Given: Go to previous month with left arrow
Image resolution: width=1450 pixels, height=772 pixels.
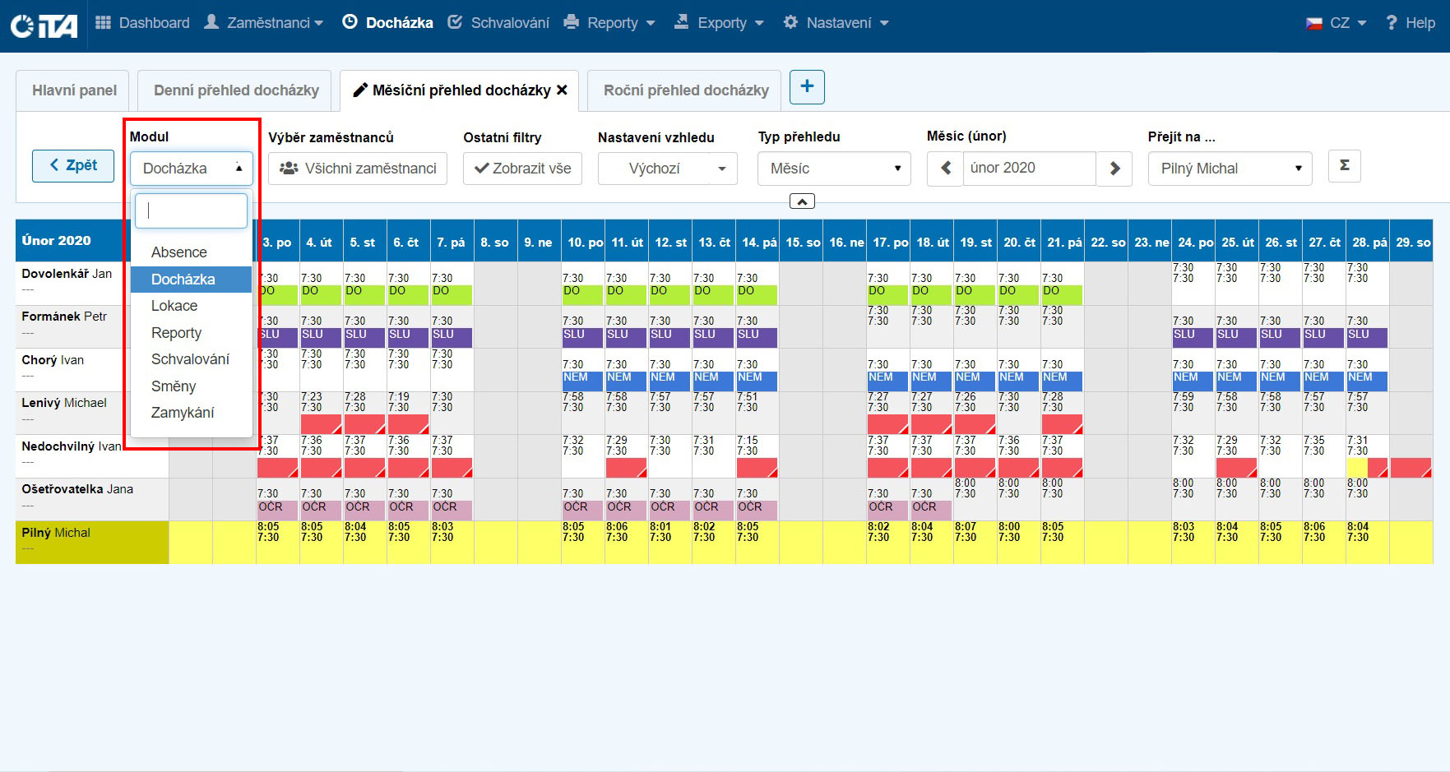Looking at the screenshot, I should 945,169.
